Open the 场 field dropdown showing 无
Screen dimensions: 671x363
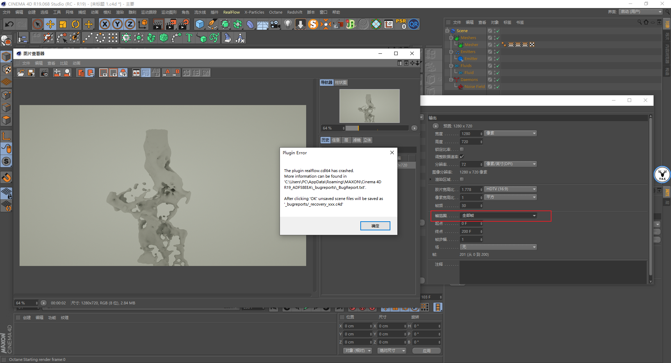tap(499, 247)
